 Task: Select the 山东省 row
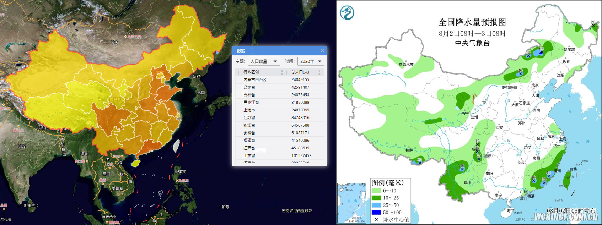coord(280,155)
